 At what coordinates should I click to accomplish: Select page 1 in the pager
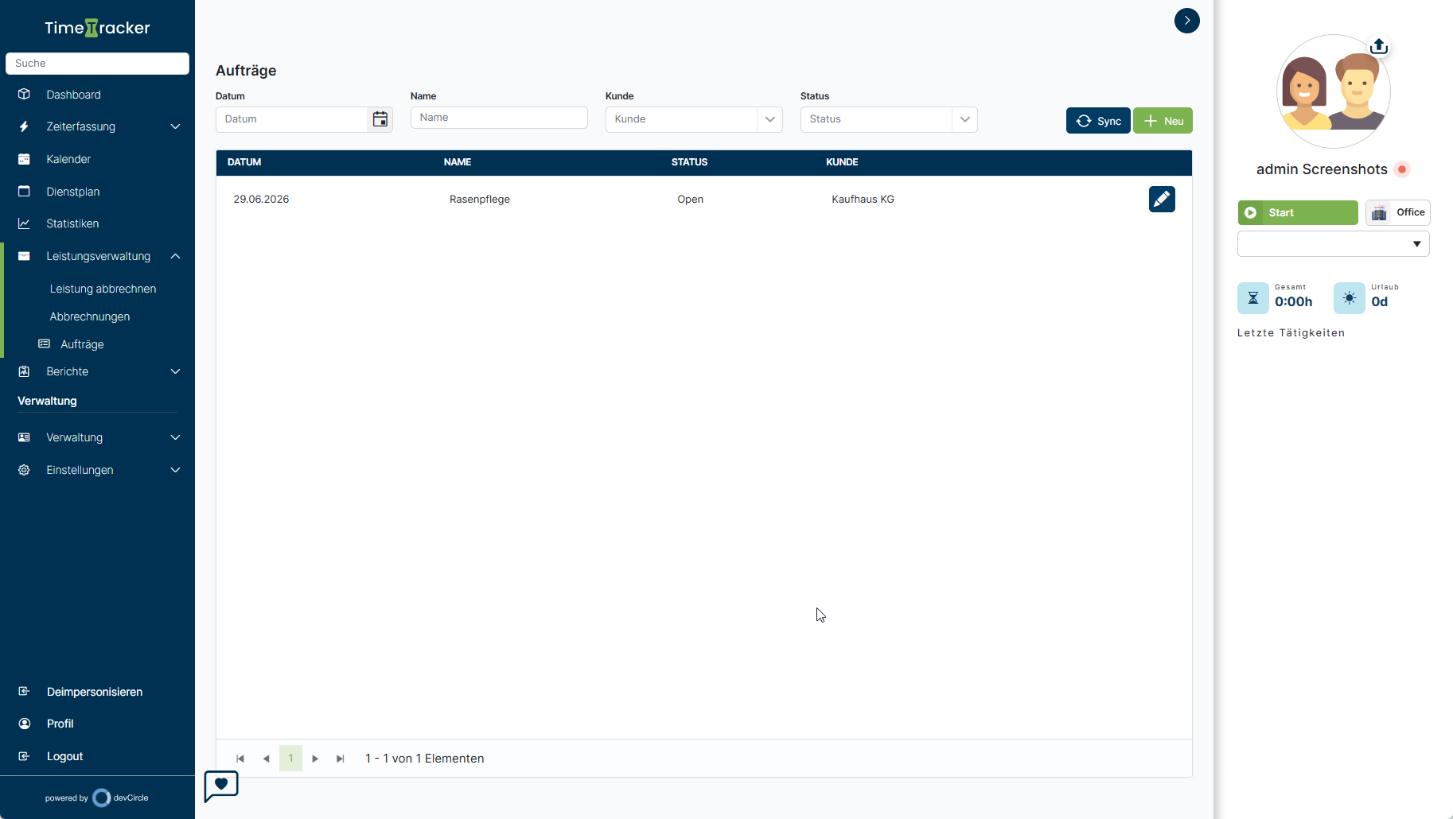pyautogui.click(x=290, y=759)
